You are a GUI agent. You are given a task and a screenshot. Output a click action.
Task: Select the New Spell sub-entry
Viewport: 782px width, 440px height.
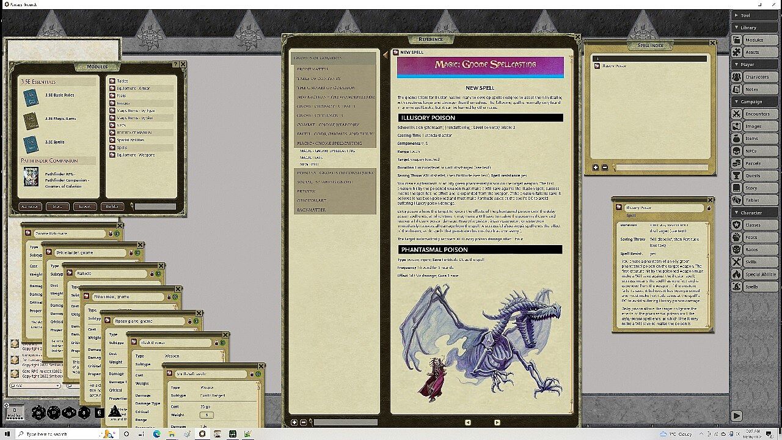click(x=309, y=164)
